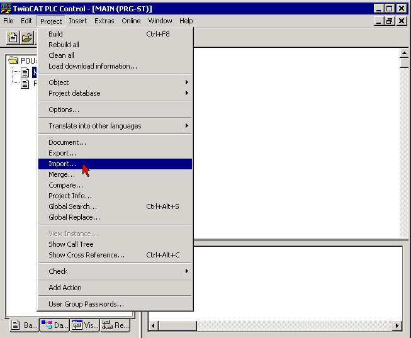Select Clean all in the menu
Screen dimensions: 411x338
coord(115,55)
